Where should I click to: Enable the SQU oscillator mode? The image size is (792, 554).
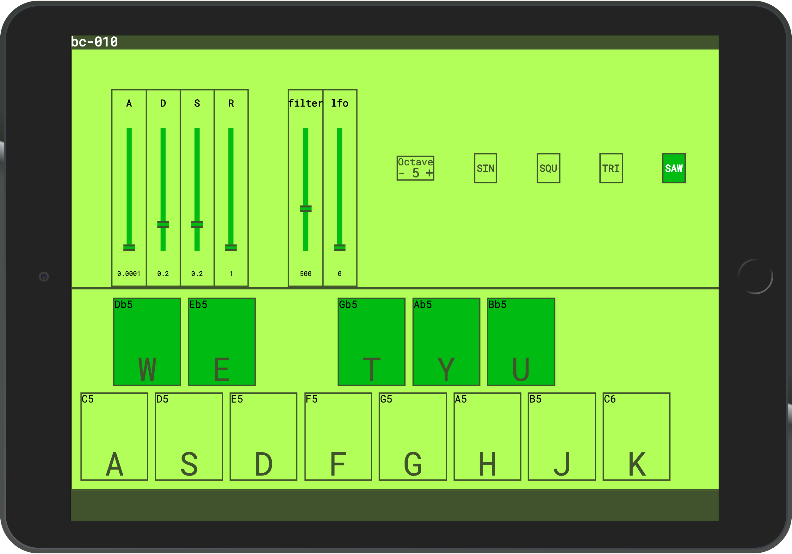[548, 168]
